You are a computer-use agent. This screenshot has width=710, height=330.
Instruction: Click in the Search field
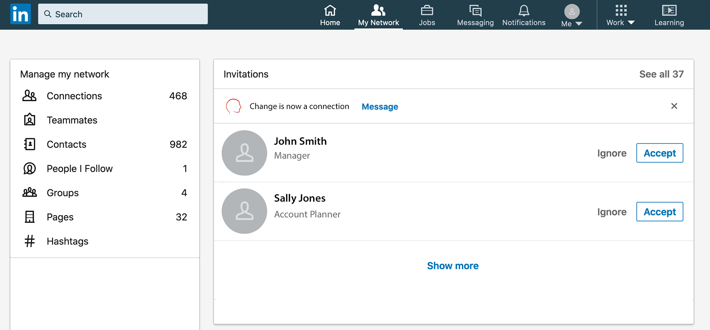pyautogui.click(x=123, y=14)
